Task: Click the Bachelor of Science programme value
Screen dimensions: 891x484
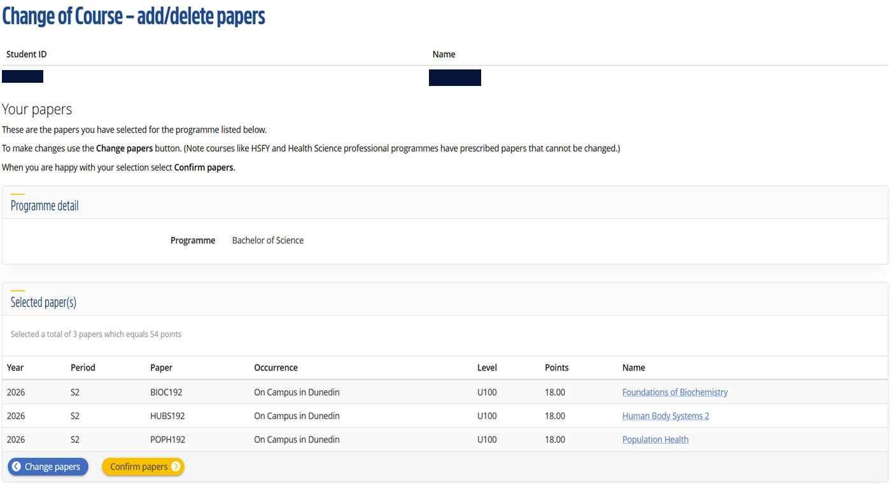Action: point(268,240)
